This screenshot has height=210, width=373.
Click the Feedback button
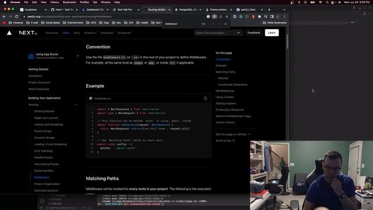254,33
